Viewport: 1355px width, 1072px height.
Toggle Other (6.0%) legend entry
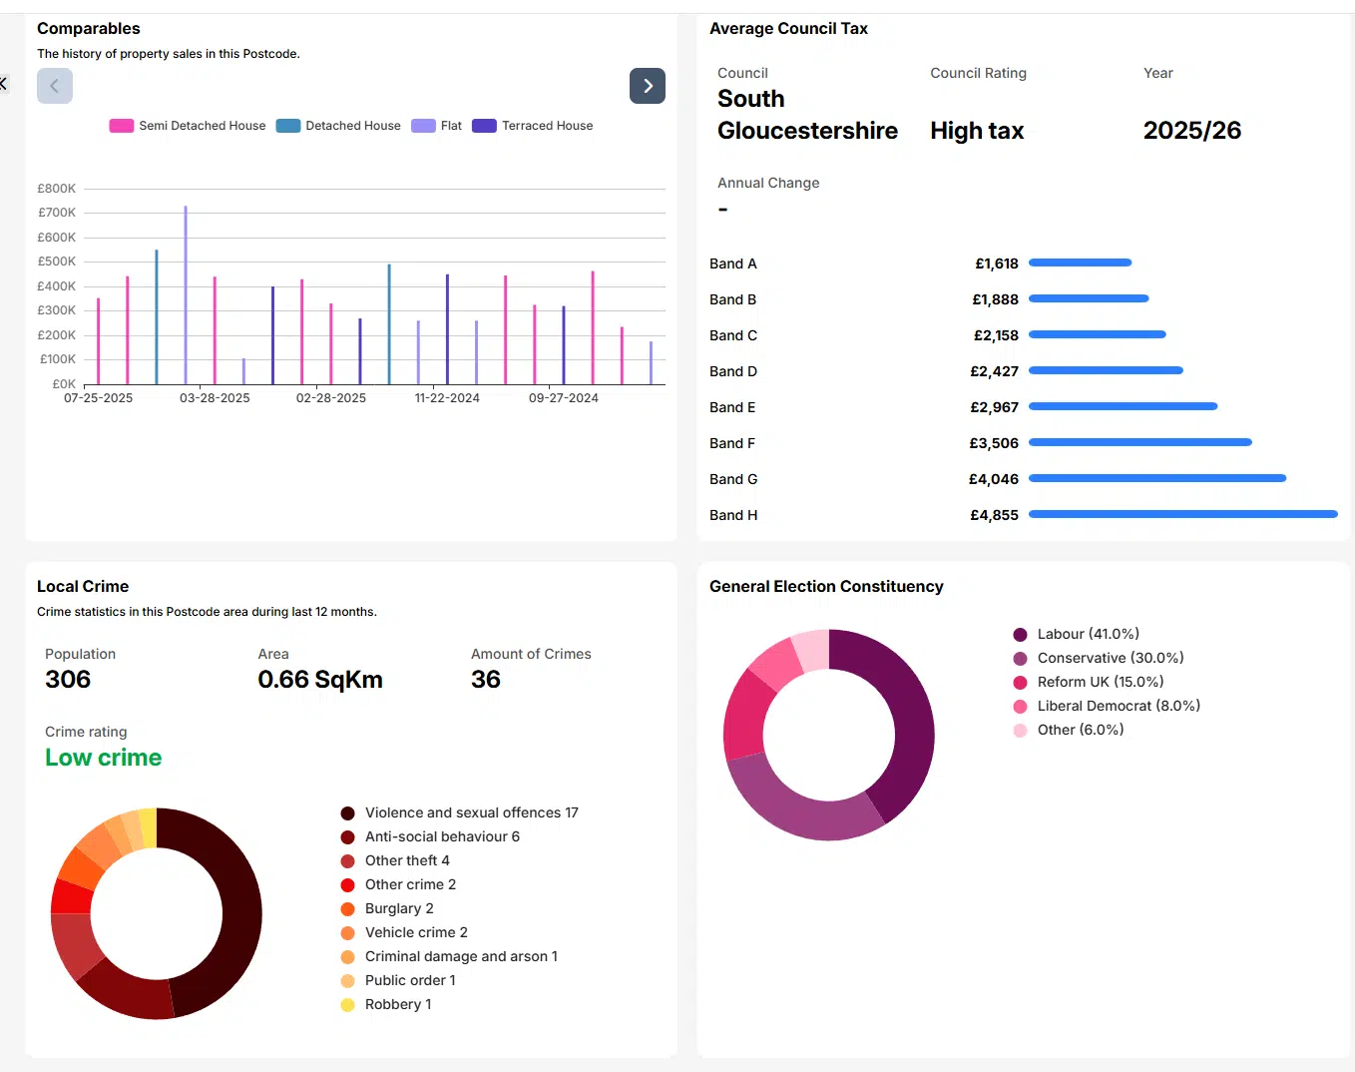[x=1068, y=730]
